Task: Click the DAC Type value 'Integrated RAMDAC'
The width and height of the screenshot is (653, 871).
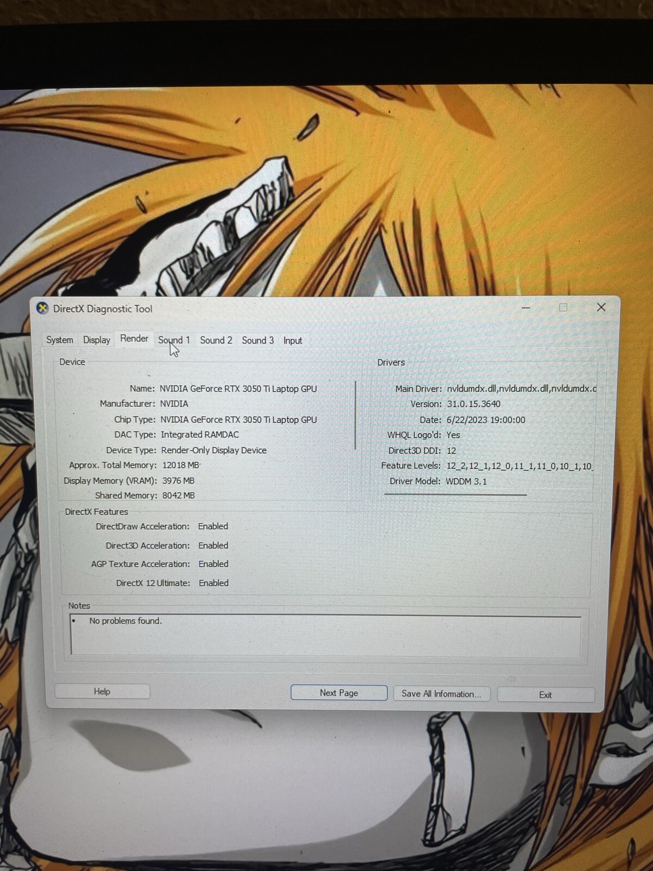Action: click(200, 434)
